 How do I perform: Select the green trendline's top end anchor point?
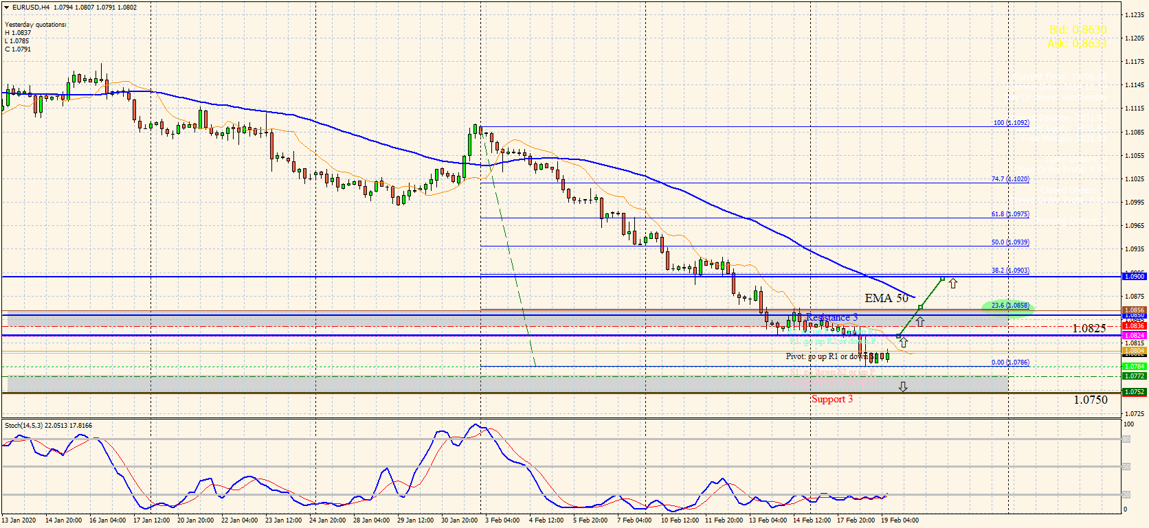point(942,279)
